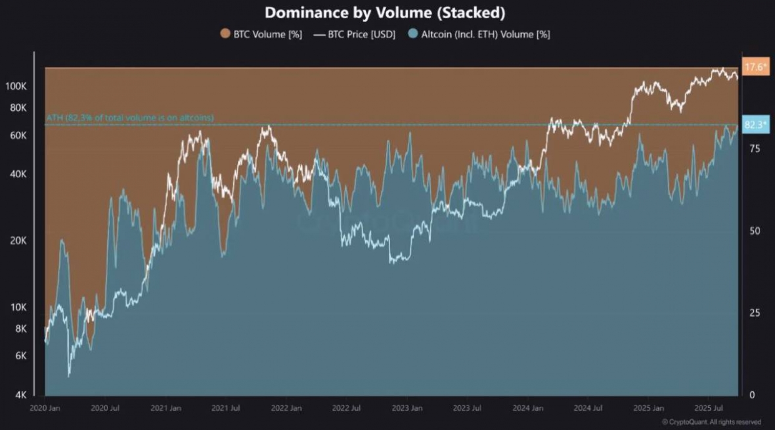
Task: Click the 20K price axis label
Action: [18, 241]
